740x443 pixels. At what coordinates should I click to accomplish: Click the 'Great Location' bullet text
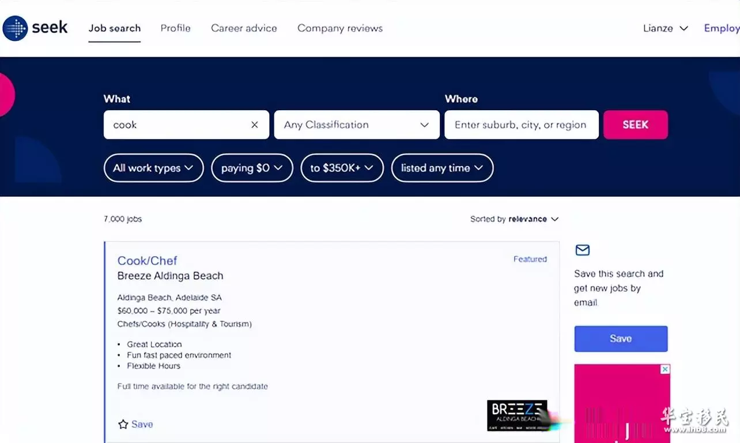154,344
